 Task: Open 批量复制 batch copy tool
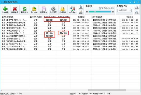(44, 10)
